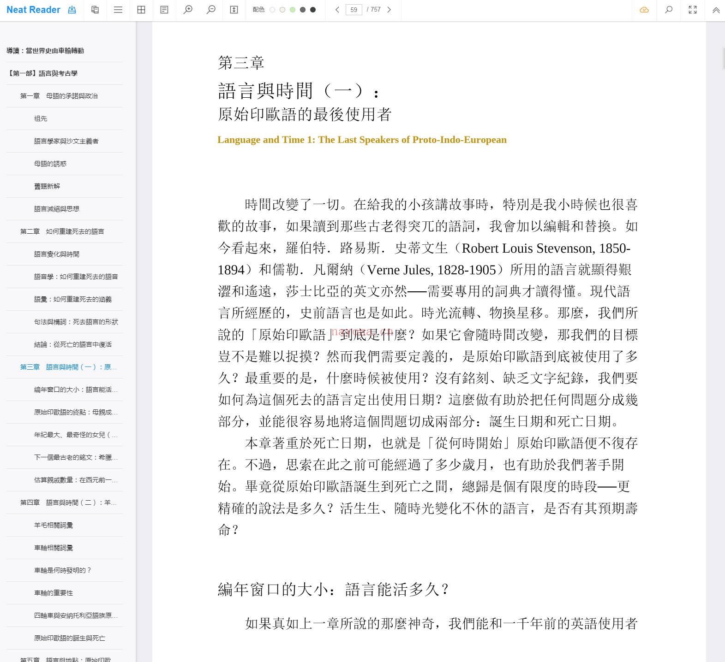
Task: Select 原始印歐語的終點:母親成 entry
Action: [76, 412]
